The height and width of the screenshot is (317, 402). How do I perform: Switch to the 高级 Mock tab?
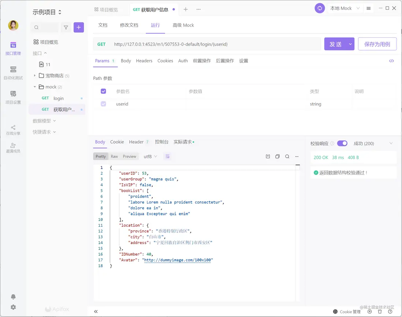tap(183, 25)
